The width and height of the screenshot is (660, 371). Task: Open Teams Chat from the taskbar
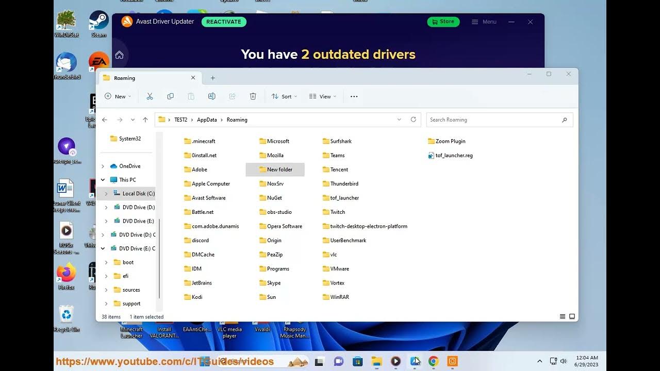coord(338,361)
